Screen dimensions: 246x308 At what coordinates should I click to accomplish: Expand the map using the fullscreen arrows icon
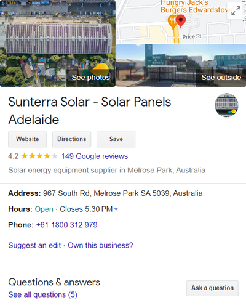pos(236,10)
